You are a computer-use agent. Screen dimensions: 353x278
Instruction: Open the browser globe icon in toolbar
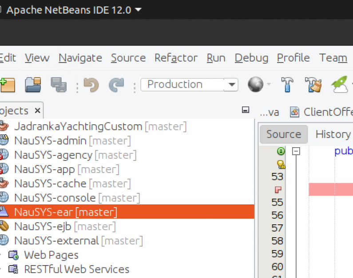tap(255, 85)
